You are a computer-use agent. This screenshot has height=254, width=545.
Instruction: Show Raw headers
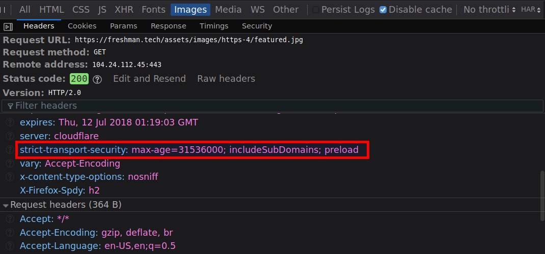click(x=226, y=79)
